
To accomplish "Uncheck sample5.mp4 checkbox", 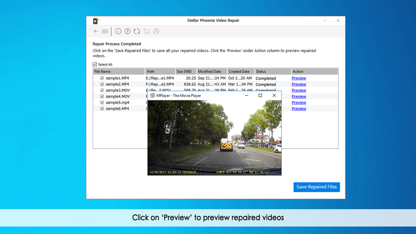I will coord(102,102).
